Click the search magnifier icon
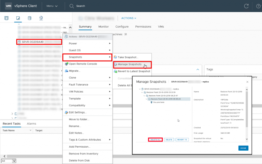The image size is (262, 164). point(72,6)
